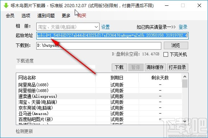Click the 网站名称 column header
Image resolution: width=208 pixels, height=138 pixels.
click(27, 78)
